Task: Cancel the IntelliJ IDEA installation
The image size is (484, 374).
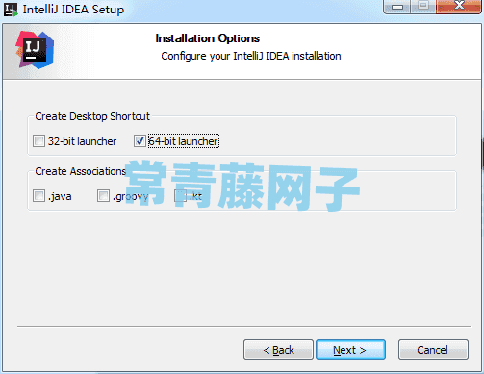Action: click(433, 350)
